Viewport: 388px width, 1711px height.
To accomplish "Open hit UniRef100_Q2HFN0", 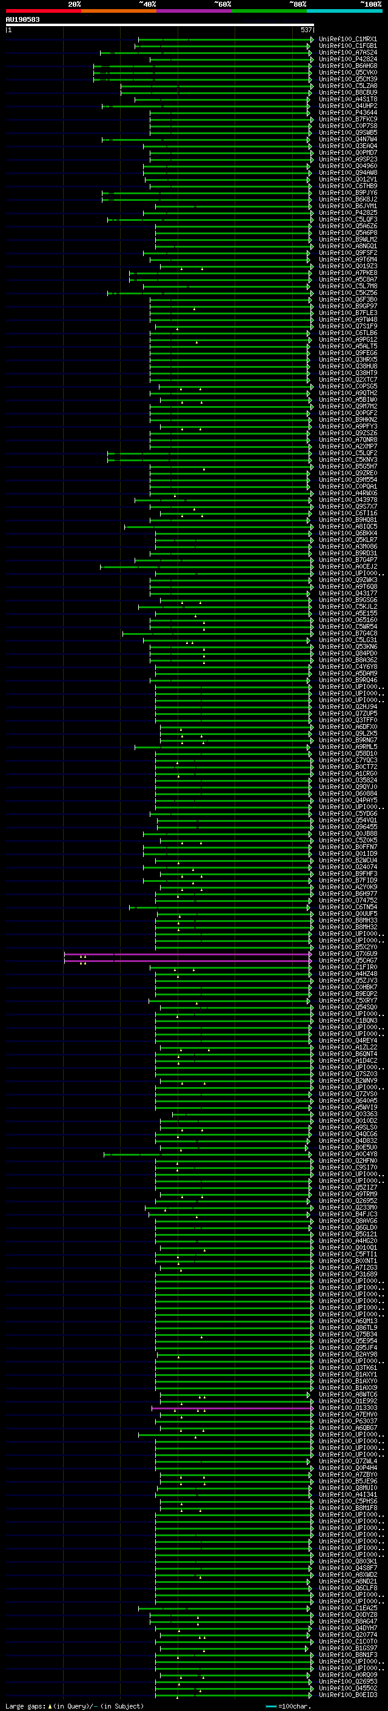I will coord(347,1160).
